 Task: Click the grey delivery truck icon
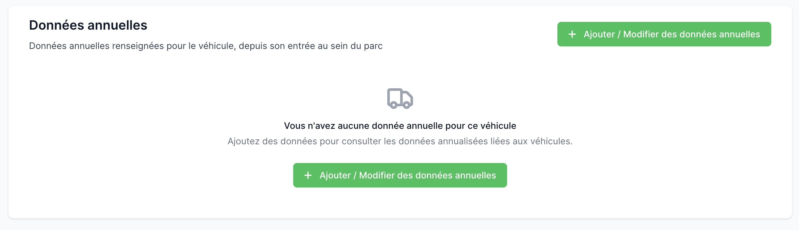(x=400, y=99)
